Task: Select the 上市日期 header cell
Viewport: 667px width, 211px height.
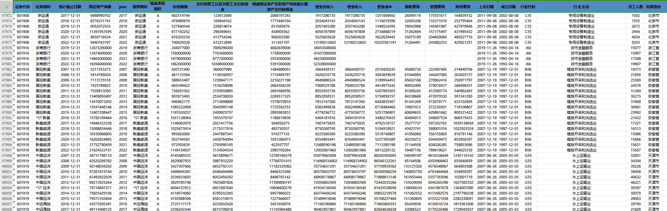Action: [x=486, y=7]
